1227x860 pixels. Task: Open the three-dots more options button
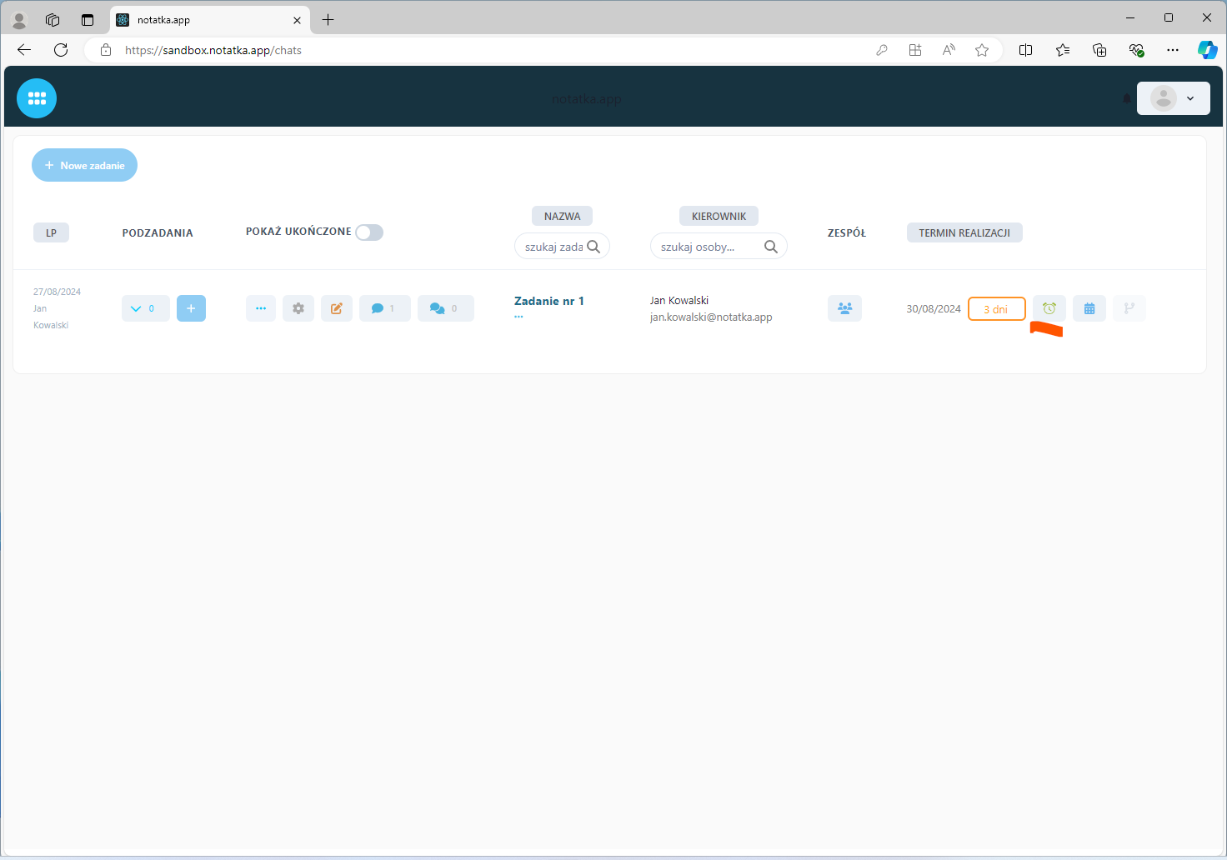point(261,308)
